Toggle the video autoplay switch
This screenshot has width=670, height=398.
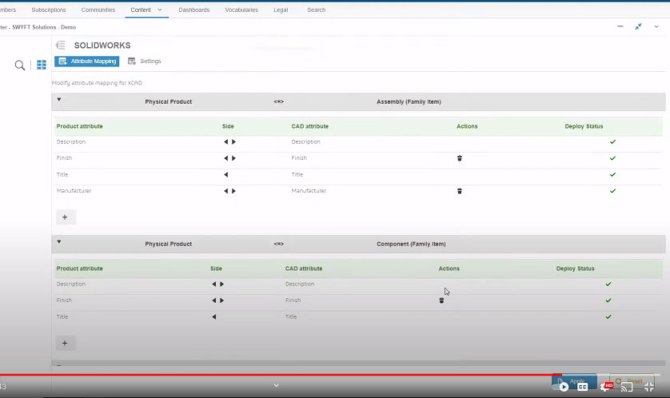[x=560, y=387]
